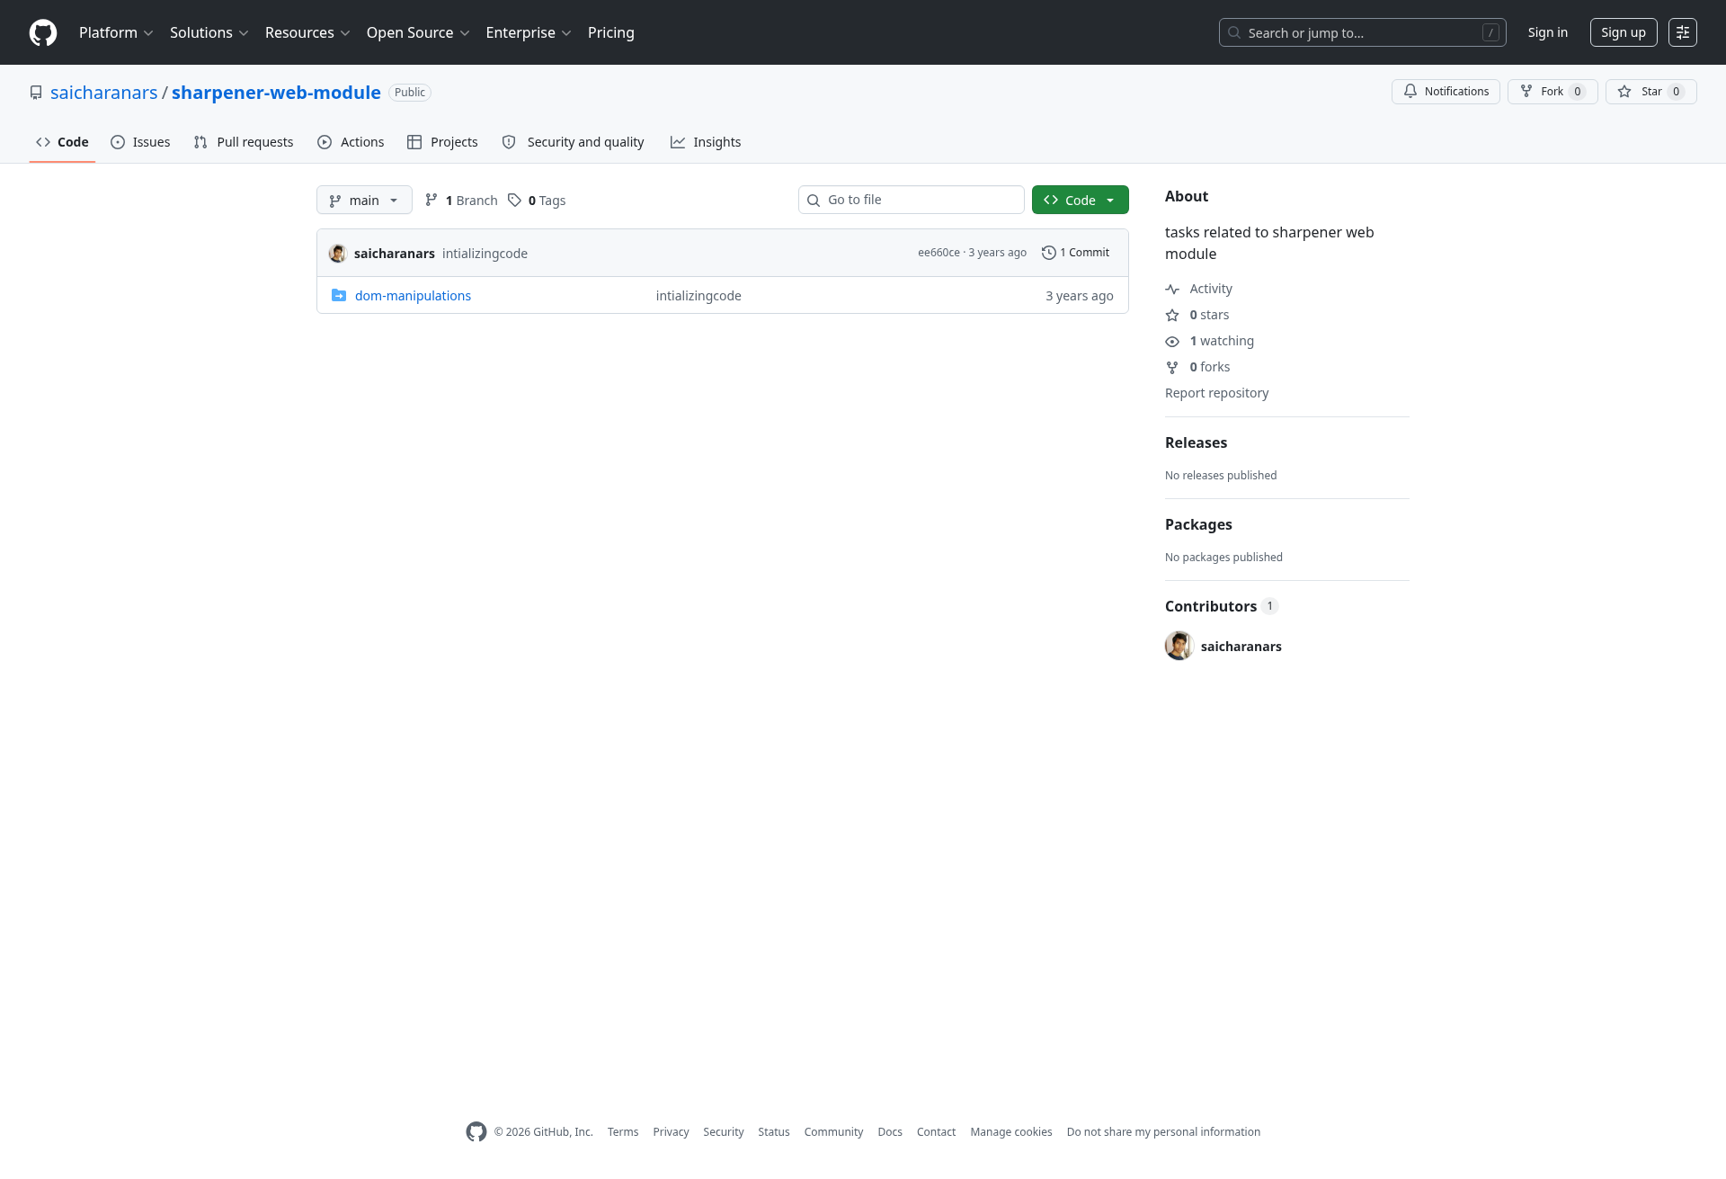Expand the Resources menu

point(307,32)
